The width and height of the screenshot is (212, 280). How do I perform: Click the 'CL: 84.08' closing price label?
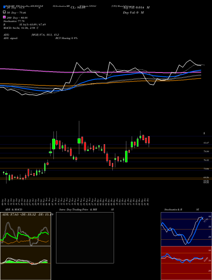coord(78,8)
